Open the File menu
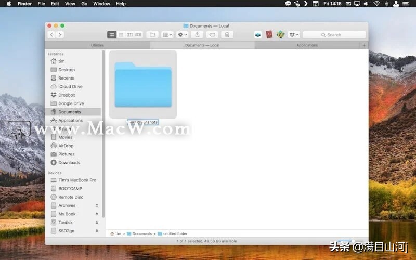 point(41,4)
